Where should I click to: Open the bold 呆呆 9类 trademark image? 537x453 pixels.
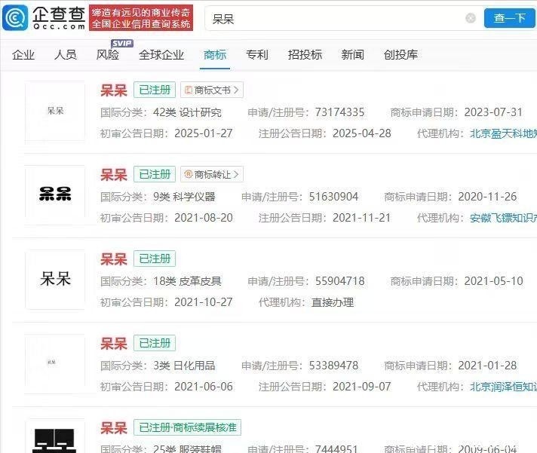pos(55,194)
